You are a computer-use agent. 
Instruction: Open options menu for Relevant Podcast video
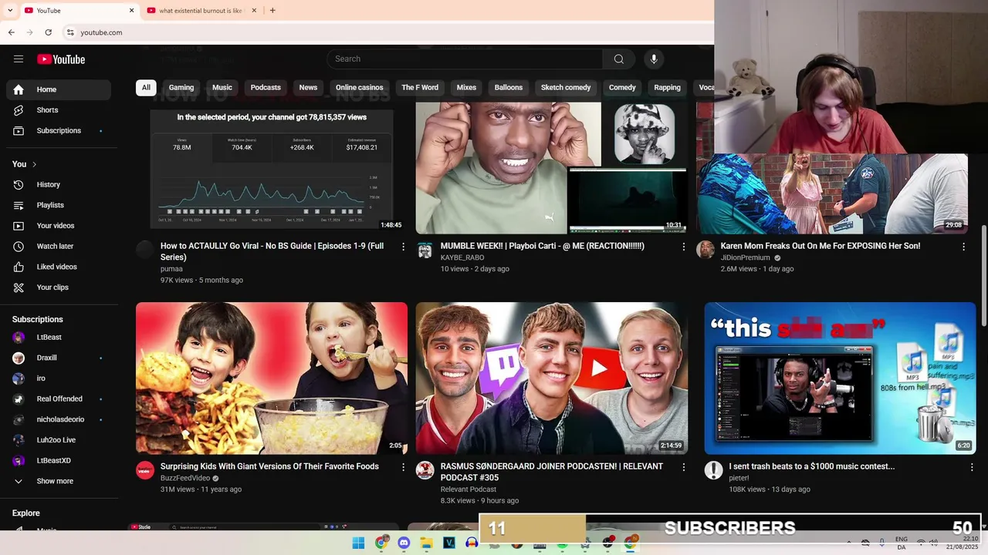(x=683, y=467)
